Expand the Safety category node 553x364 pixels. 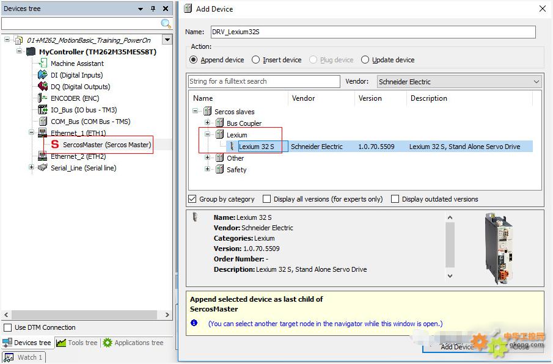(x=208, y=170)
